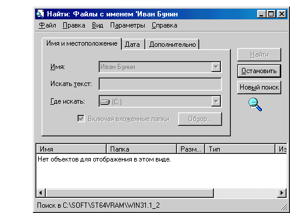
Task: Click the Найти button
Action: point(259,54)
